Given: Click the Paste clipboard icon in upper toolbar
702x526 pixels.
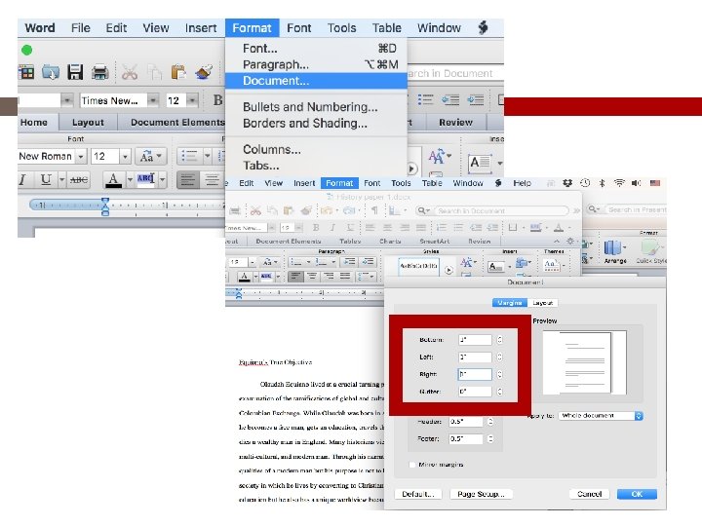Looking at the screenshot, I should coord(178,72).
